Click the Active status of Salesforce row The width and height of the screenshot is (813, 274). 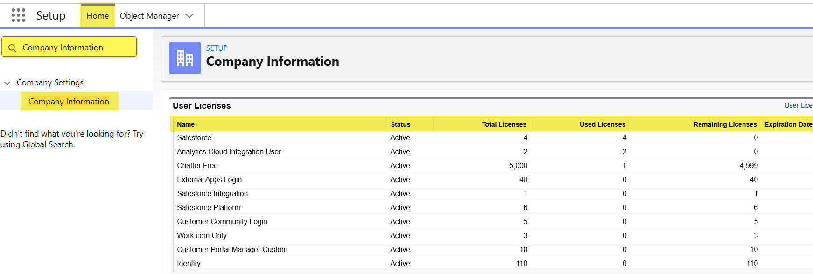pos(400,137)
